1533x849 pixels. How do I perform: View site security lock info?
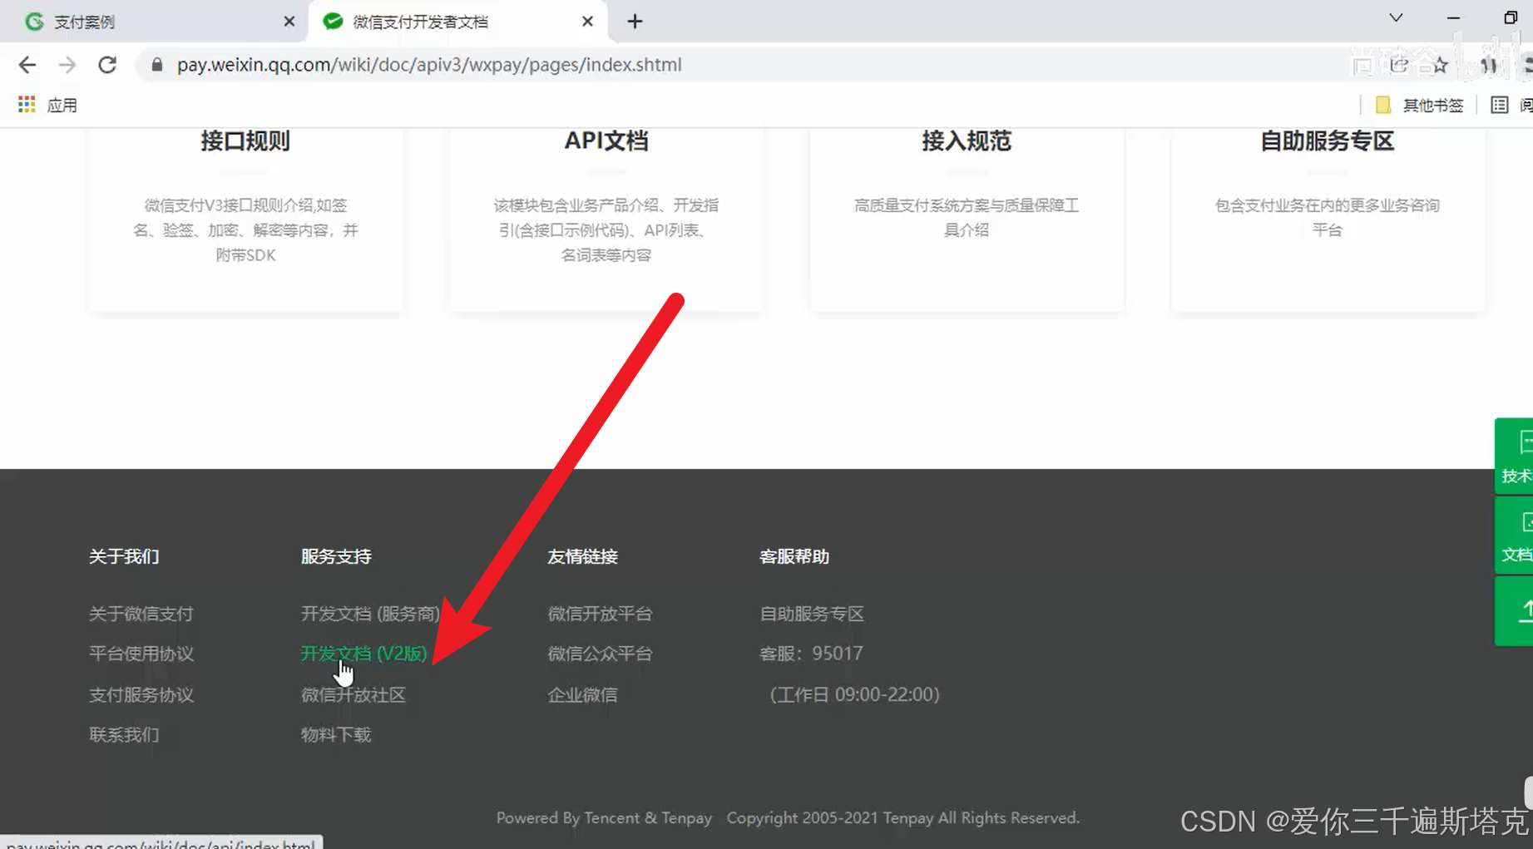156,65
